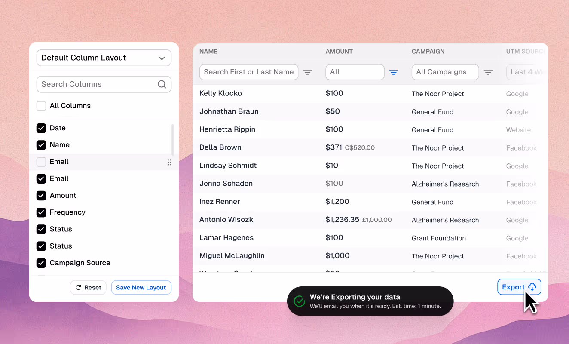Click the C$520.00 converted amount

coord(360,148)
